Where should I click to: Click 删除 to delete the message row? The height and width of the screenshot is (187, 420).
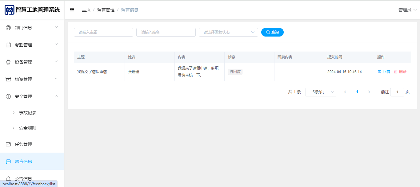click(x=400, y=72)
